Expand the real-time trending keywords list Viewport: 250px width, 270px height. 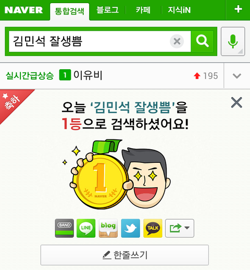[237, 76]
